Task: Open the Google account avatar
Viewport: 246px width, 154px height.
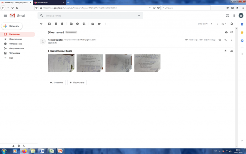Action: click(241, 15)
